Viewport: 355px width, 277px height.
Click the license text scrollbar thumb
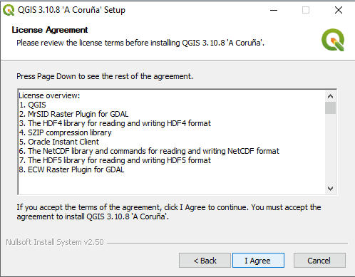coord(330,108)
